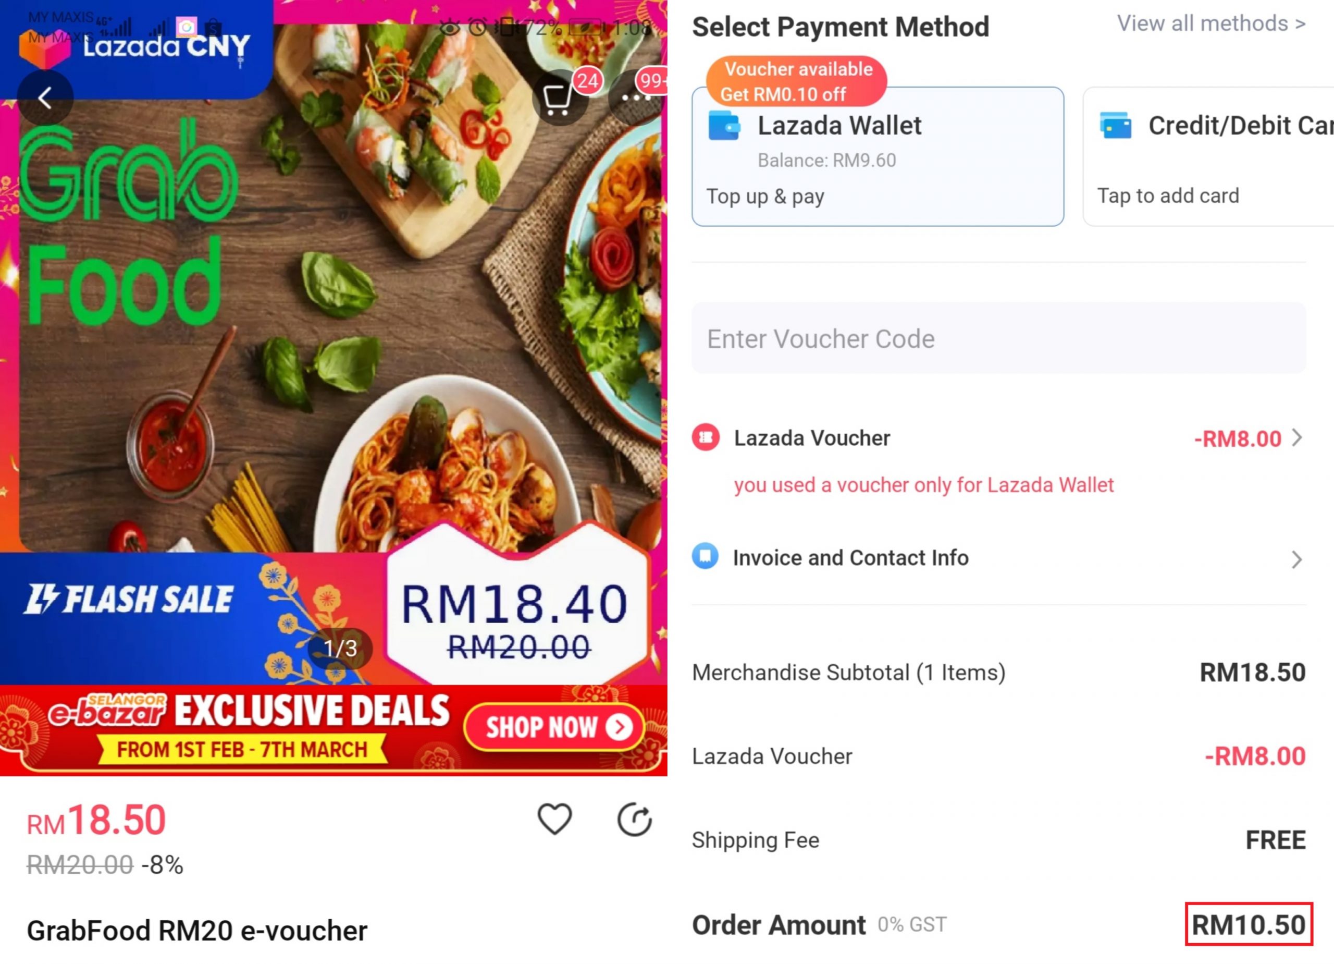Add item to wishlist with heart icon
The height and width of the screenshot is (964, 1334).
pyautogui.click(x=554, y=818)
